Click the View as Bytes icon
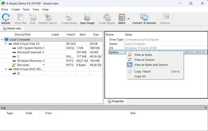Image resolution: width=208 pixels, height=131 pixels. pyautogui.click(x=130, y=55)
